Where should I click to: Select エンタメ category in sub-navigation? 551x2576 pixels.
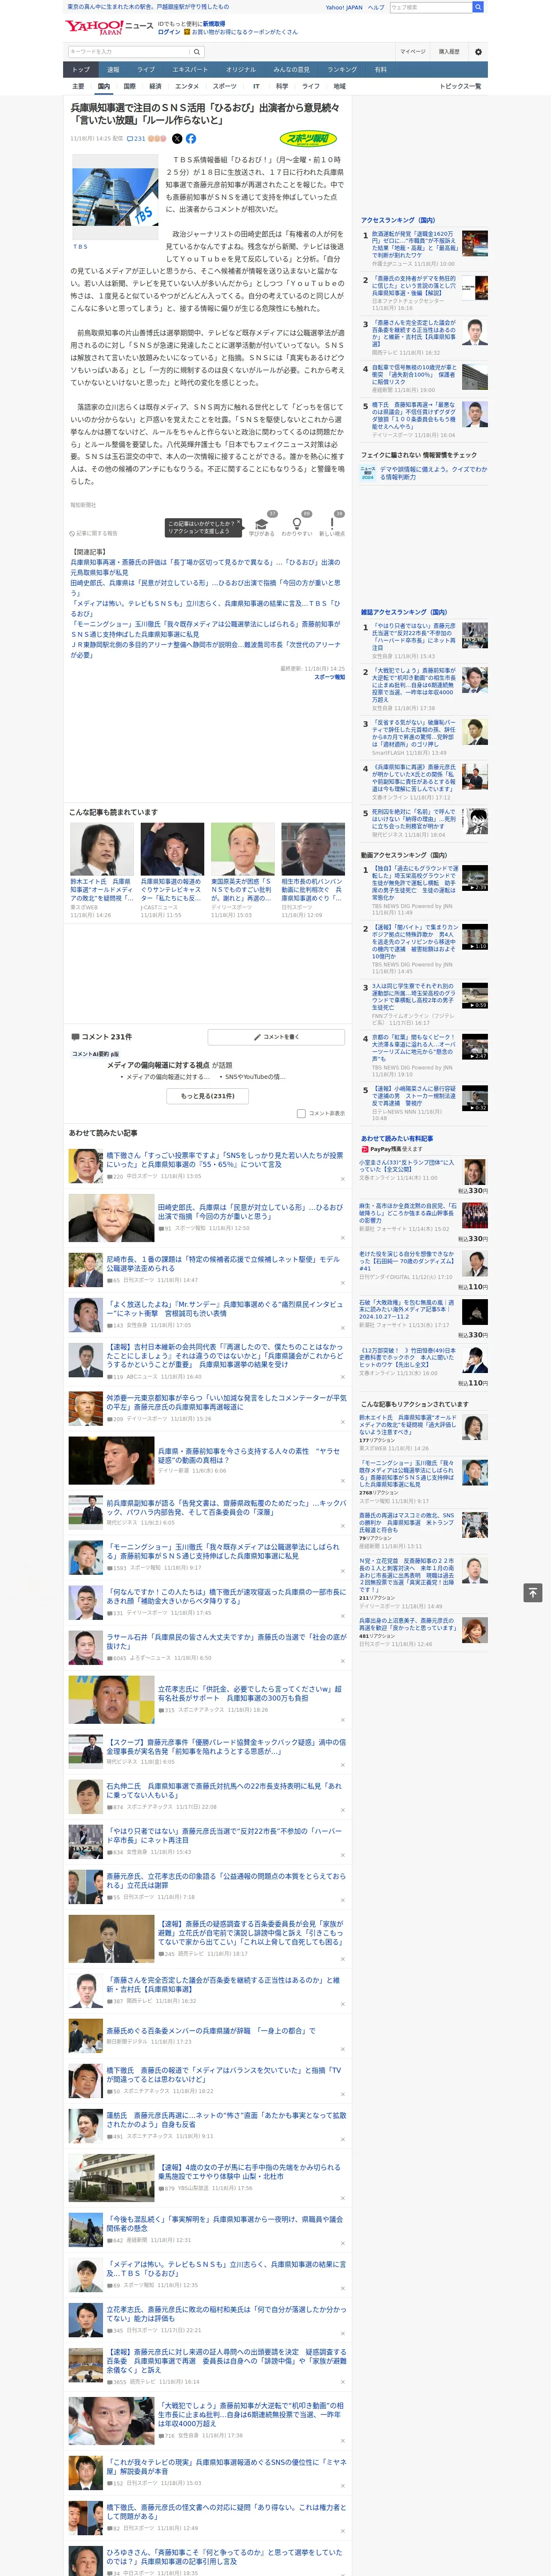187,86
